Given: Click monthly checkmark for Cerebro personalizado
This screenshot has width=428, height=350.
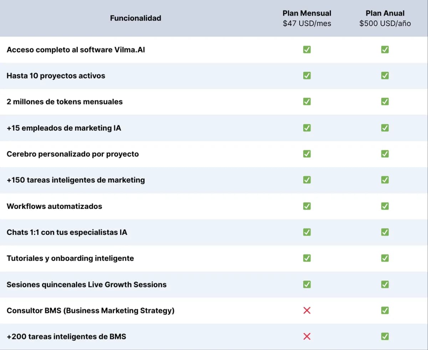Looking at the screenshot, I should (x=307, y=154).
